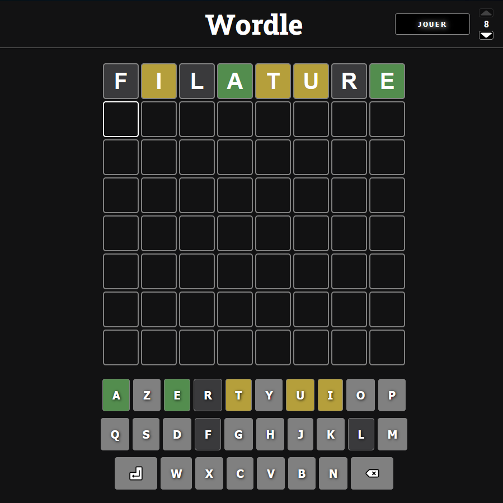
Task: Select the highlighted first cell of row two
Action: point(121,119)
